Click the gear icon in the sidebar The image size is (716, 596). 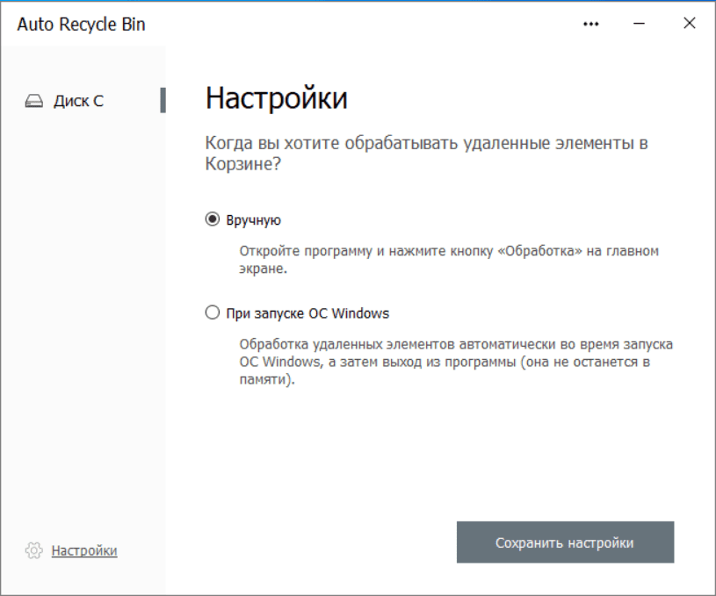[34, 550]
